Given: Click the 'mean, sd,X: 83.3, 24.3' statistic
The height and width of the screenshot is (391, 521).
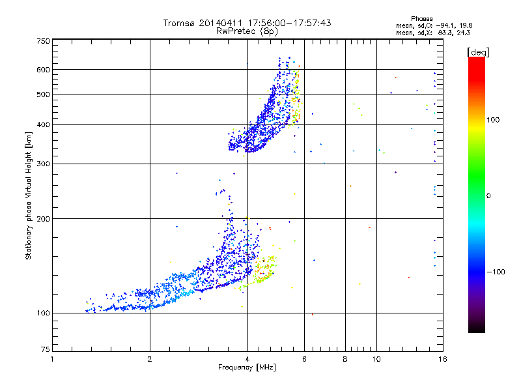Looking at the screenshot, I should pos(433,33).
